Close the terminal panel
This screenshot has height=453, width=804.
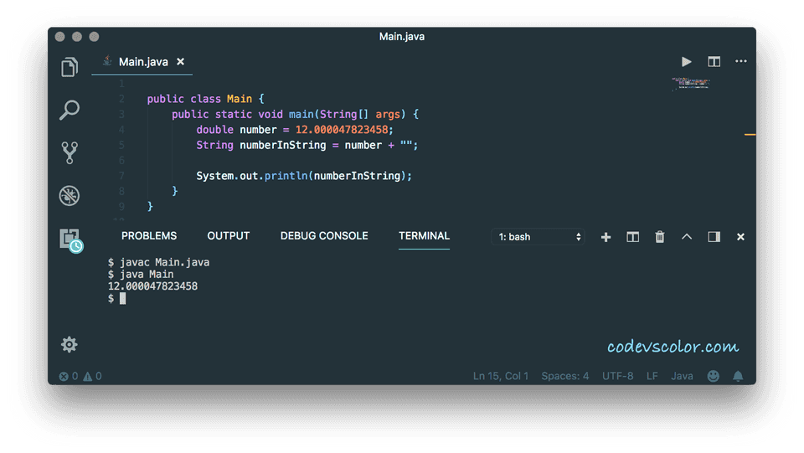[740, 237]
